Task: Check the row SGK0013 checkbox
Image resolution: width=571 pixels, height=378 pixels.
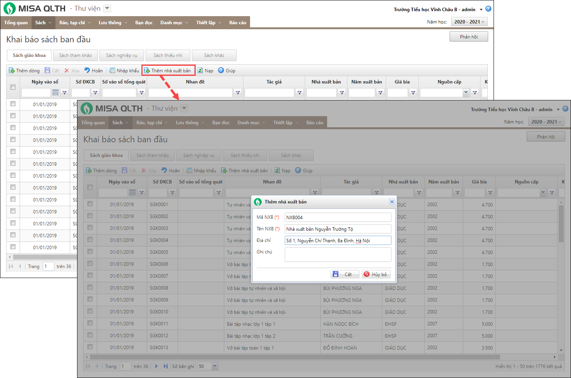Action: (x=90, y=347)
